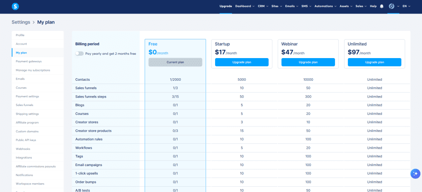Screen dimensions: 422x192
Task: Click the Workflows row label
Action: point(83,148)
